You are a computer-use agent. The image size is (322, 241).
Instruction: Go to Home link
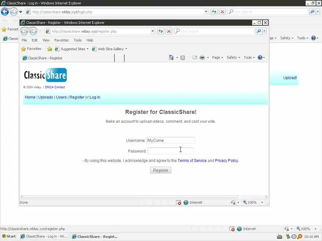[x=30, y=97]
